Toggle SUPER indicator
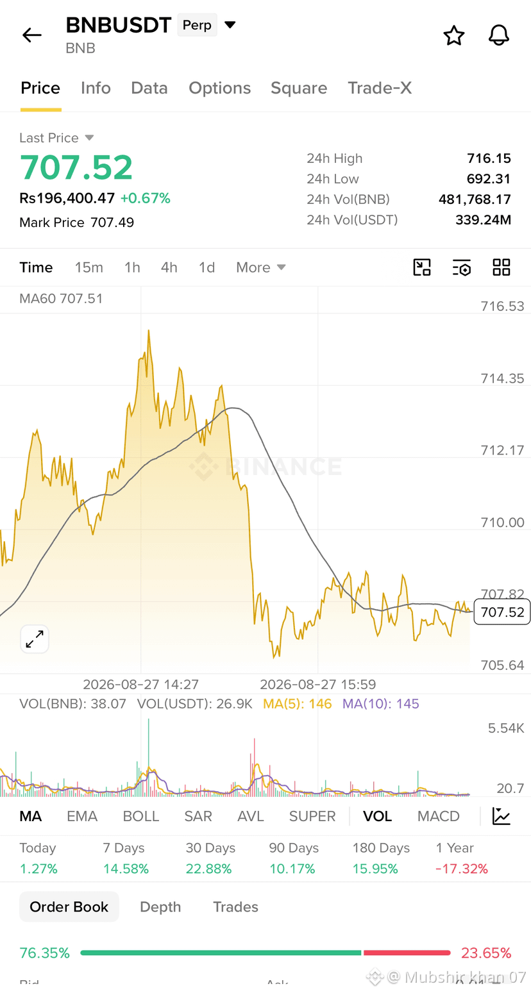The image size is (531, 993). (x=312, y=816)
